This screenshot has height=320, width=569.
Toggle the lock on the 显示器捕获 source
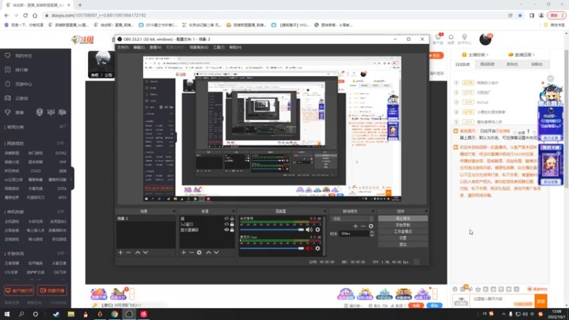click(232, 230)
